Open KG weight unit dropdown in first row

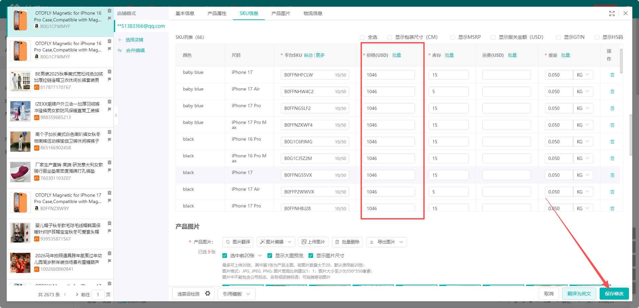point(583,75)
